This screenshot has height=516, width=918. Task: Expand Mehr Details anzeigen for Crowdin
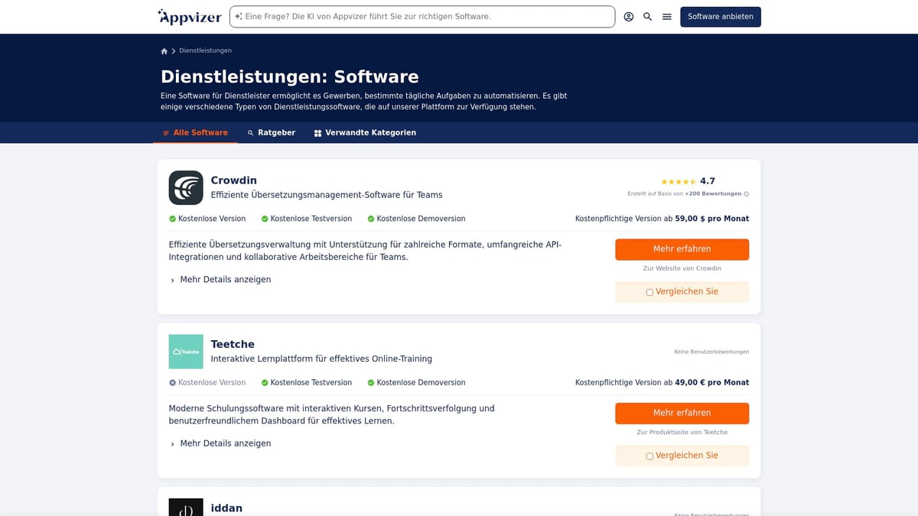[220, 280]
